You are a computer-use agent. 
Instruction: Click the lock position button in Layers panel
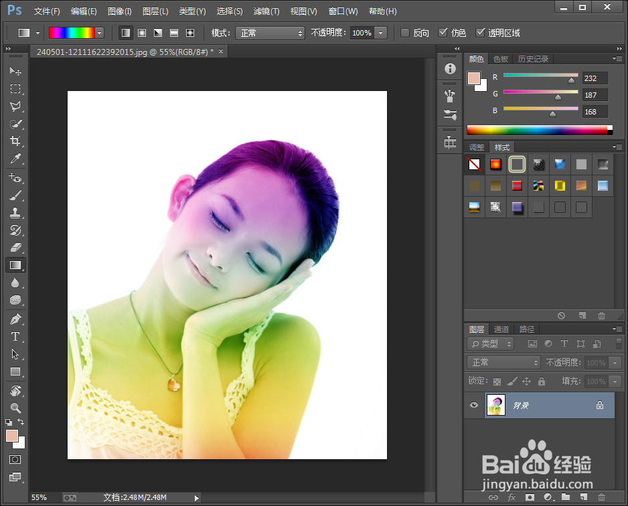click(526, 381)
